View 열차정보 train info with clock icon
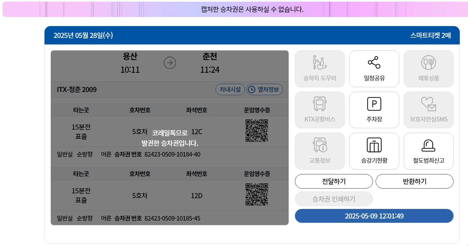The width and height of the screenshot is (468, 246). point(264,89)
